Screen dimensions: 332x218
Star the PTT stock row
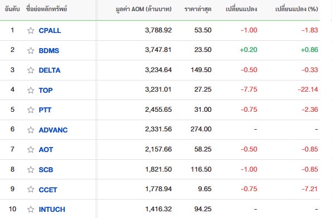(31, 110)
